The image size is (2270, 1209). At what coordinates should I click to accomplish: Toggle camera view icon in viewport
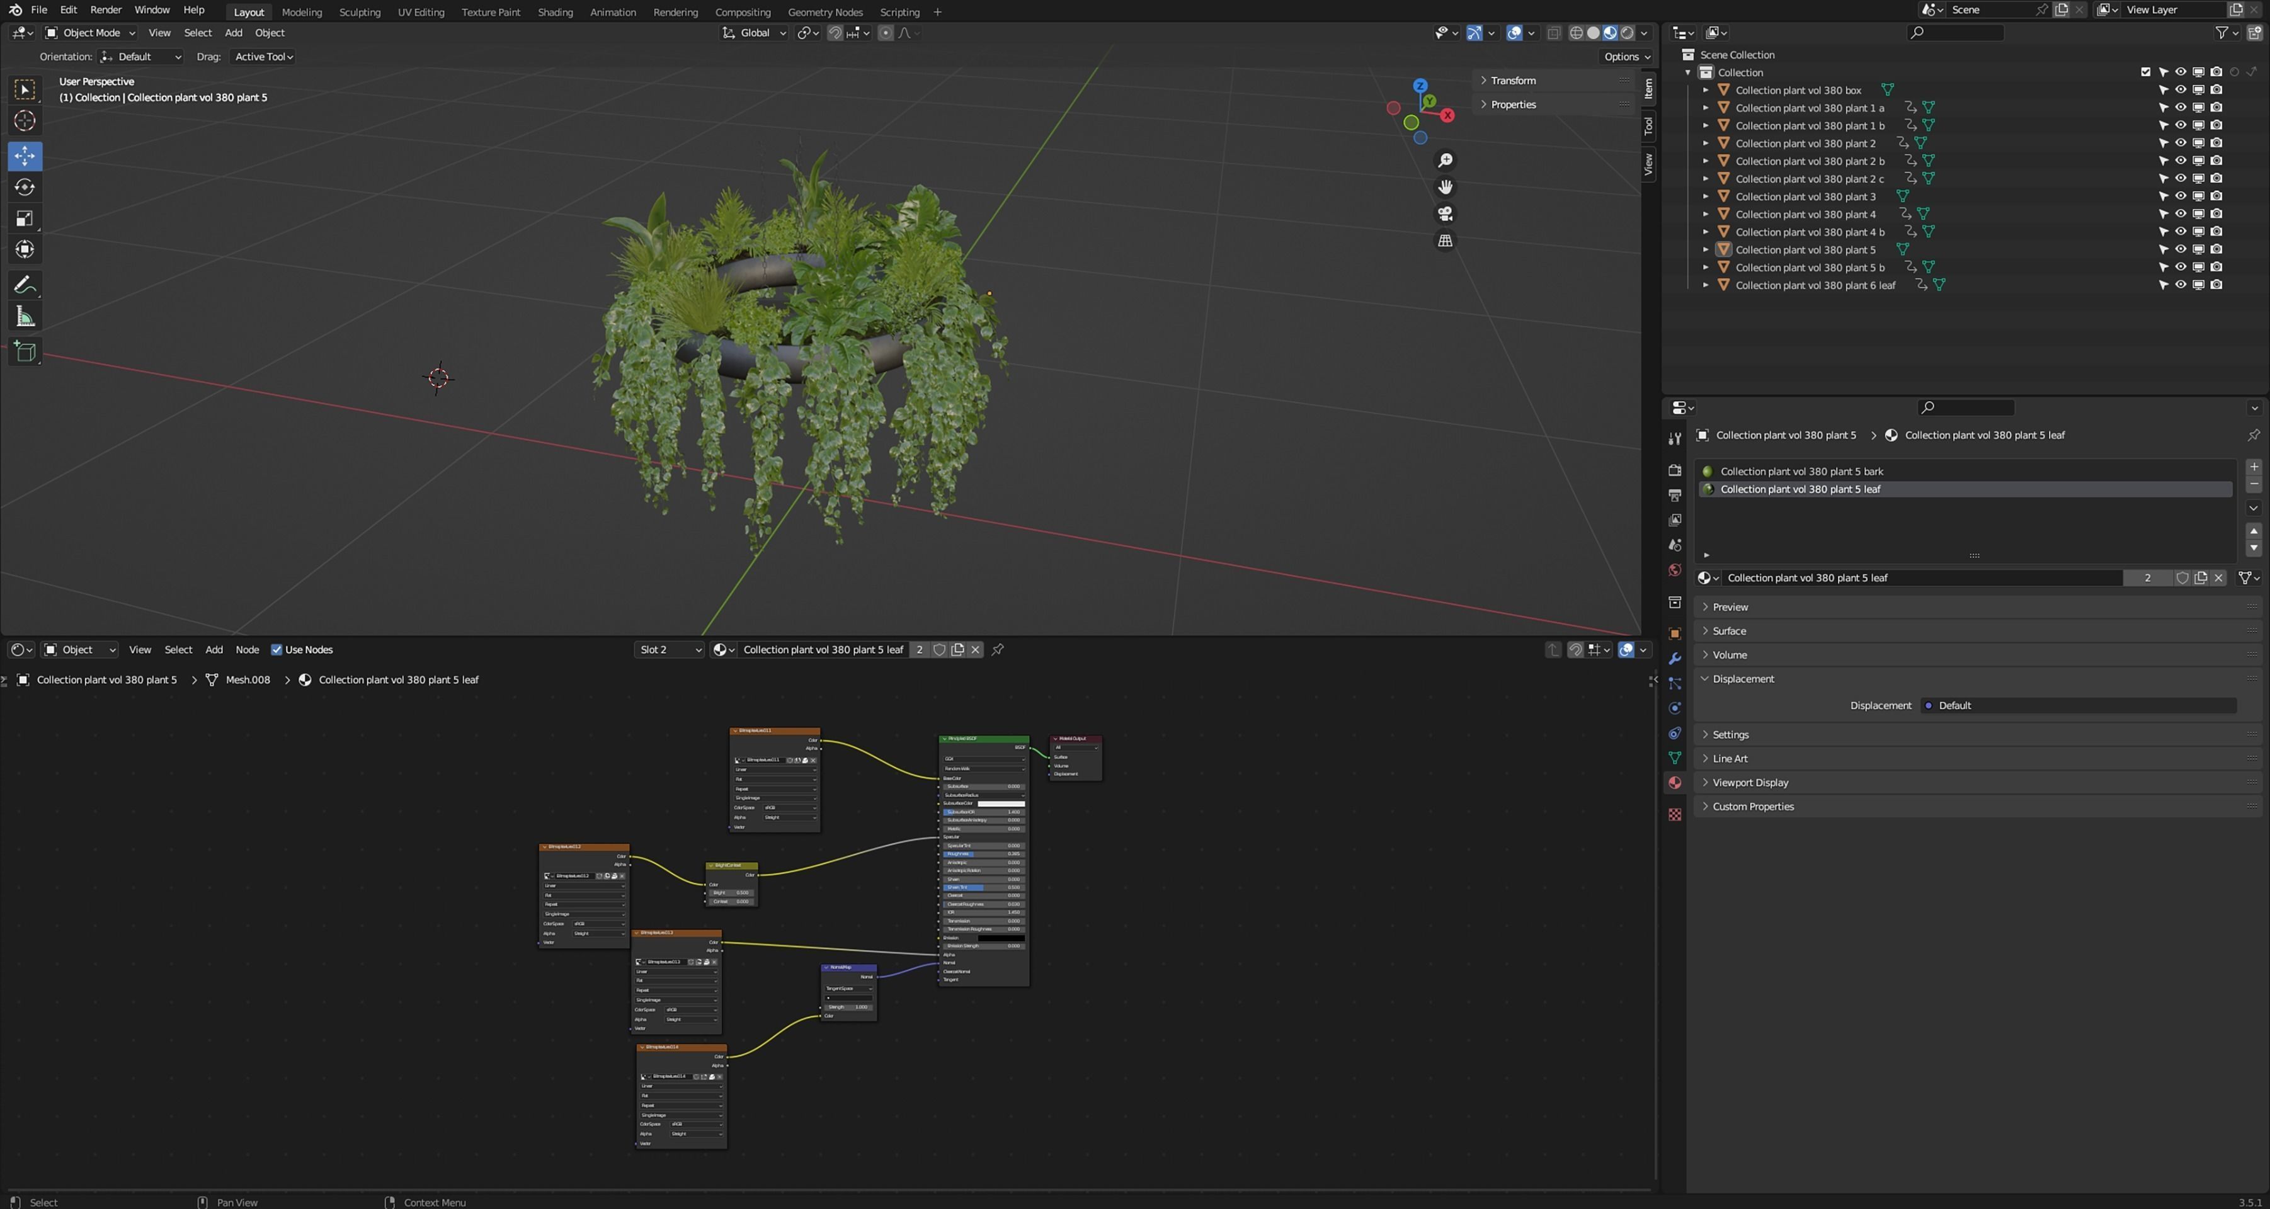point(1445,214)
